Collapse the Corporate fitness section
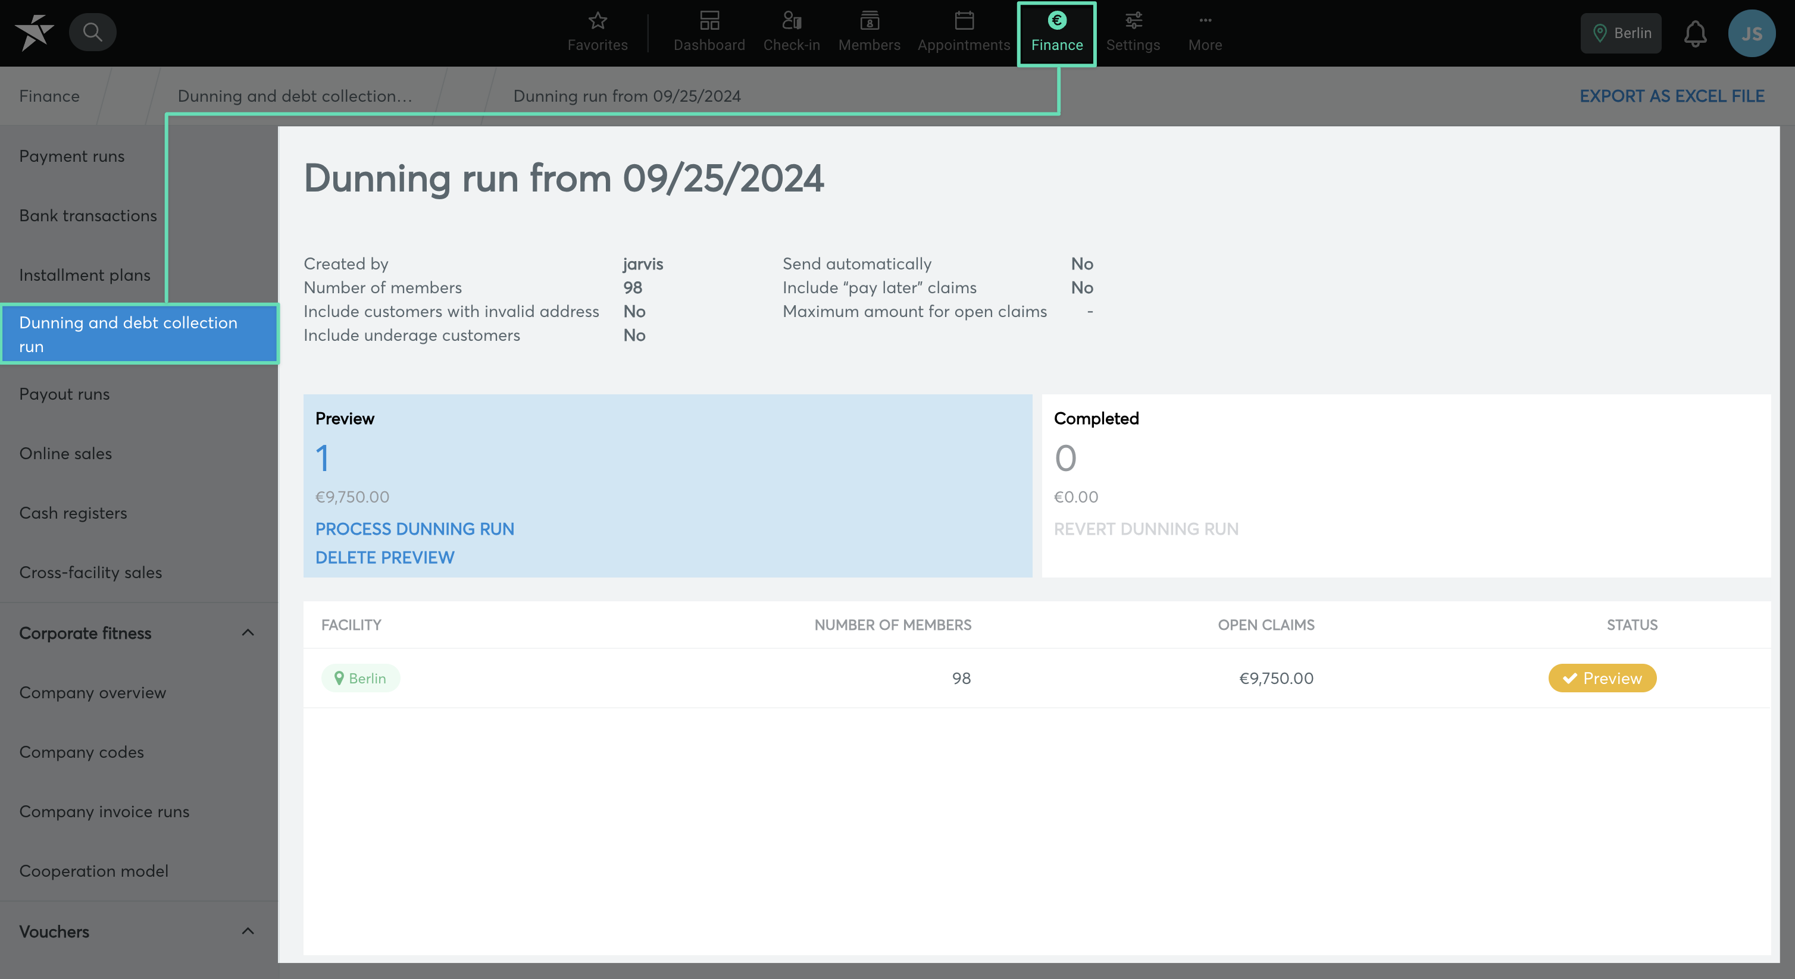The image size is (1795, 979). click(248, 632)
